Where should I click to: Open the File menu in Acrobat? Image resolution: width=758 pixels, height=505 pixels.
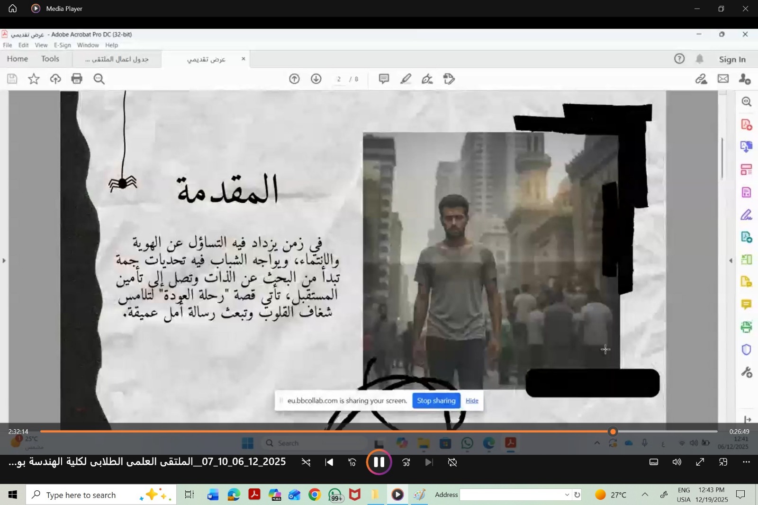point(8,45)
